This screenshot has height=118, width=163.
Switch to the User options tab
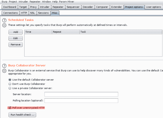(154, 7)
